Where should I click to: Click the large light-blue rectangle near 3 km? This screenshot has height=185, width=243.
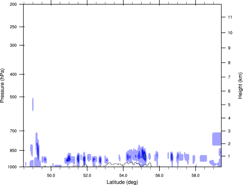click(217, 139)
